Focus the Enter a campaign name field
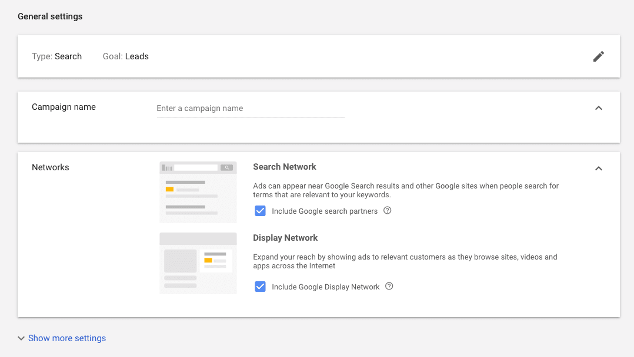 [251, 108]
